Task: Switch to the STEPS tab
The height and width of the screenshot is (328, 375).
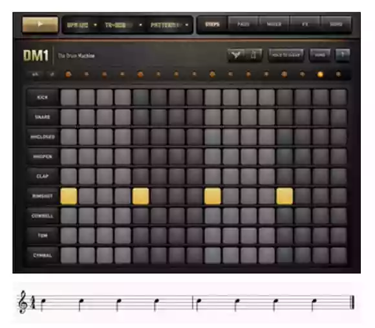Action: coord(212,25)
